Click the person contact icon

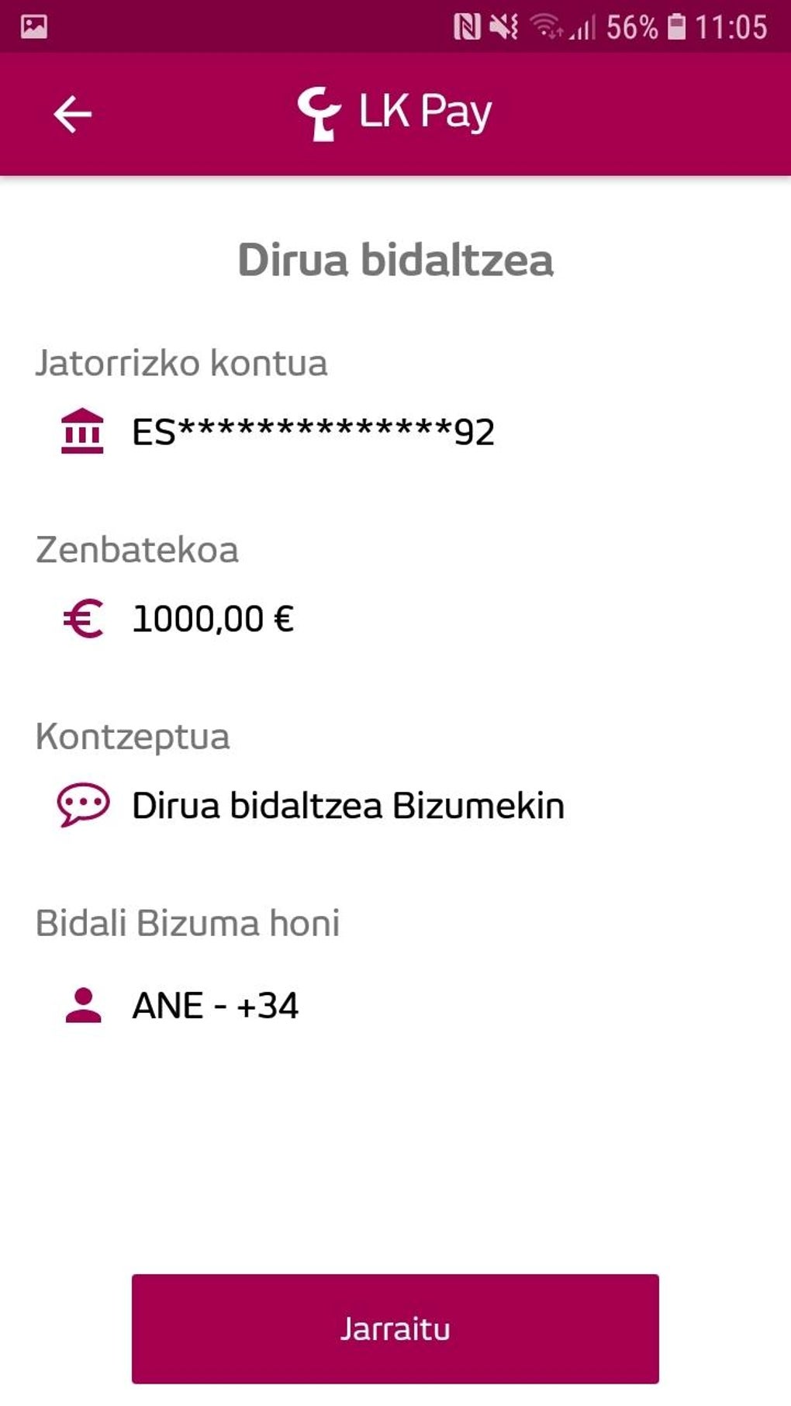pyautogui.click(x=83, y=1005)
